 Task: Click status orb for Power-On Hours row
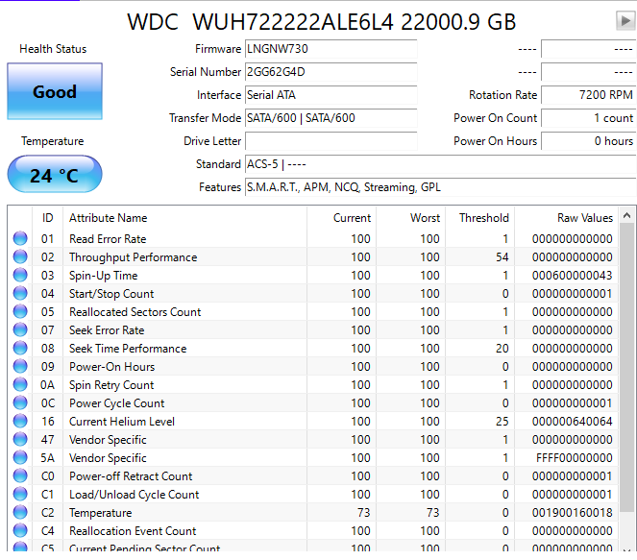point(20,366)
